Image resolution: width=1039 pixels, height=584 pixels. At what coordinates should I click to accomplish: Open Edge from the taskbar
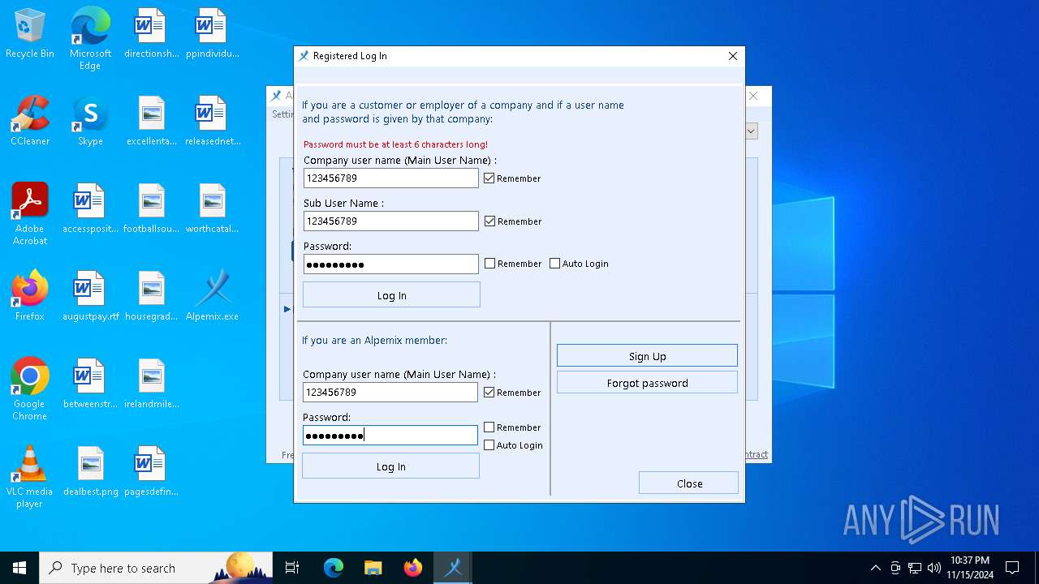tap(334, 568)
